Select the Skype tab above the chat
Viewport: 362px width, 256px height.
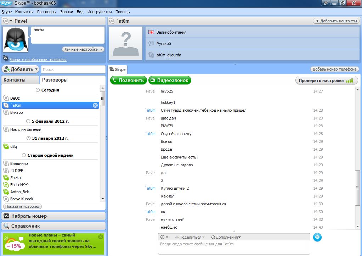point(118,69)
